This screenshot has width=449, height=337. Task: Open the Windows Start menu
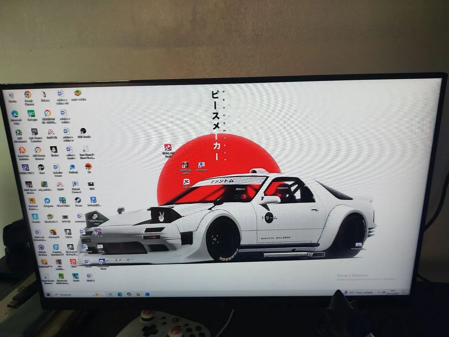(47, 294)
